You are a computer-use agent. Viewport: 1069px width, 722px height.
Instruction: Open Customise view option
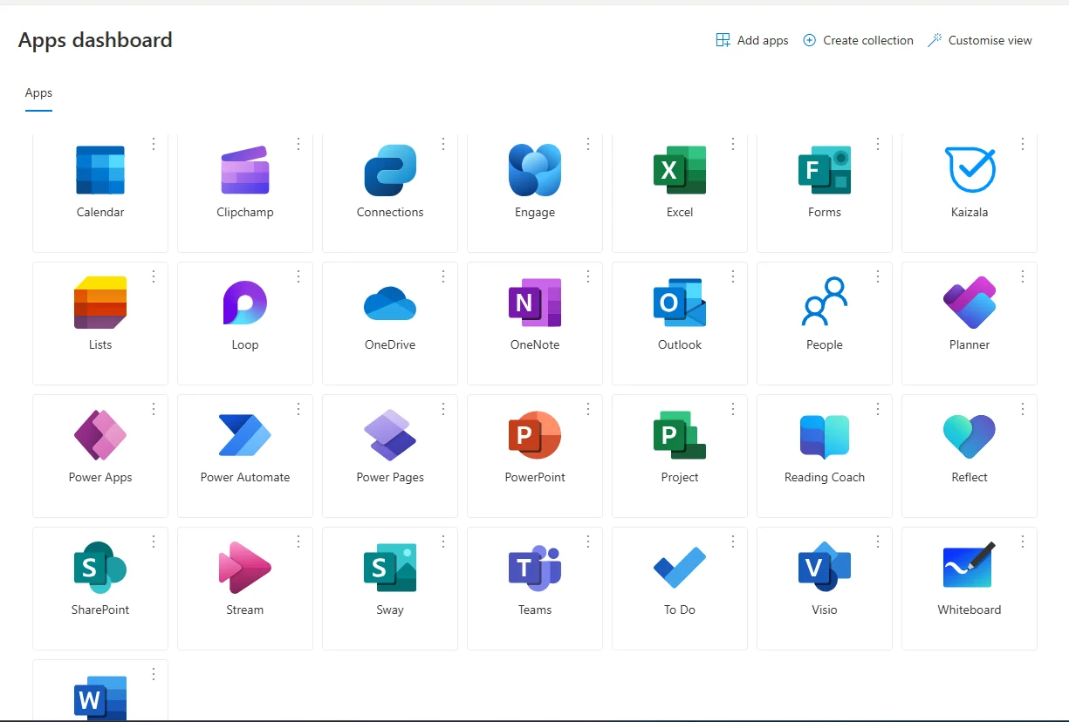click(x=980, y=40)
